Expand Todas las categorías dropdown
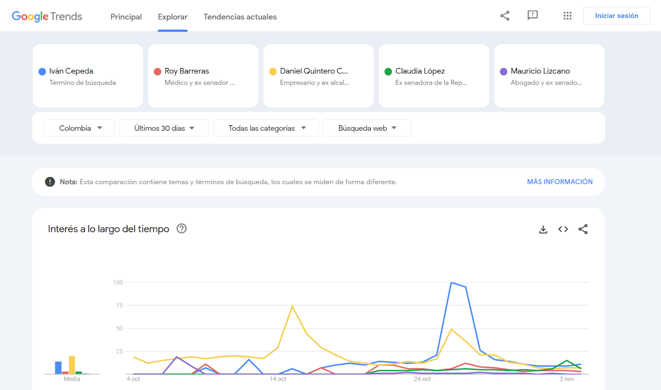Viewport: 661px width, 390px height. tap(266, 128)
